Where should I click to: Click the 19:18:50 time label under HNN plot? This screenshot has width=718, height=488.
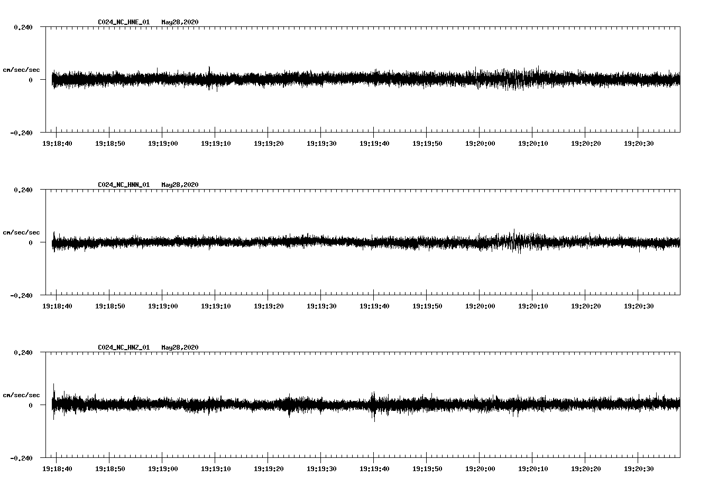pos(110,306)
